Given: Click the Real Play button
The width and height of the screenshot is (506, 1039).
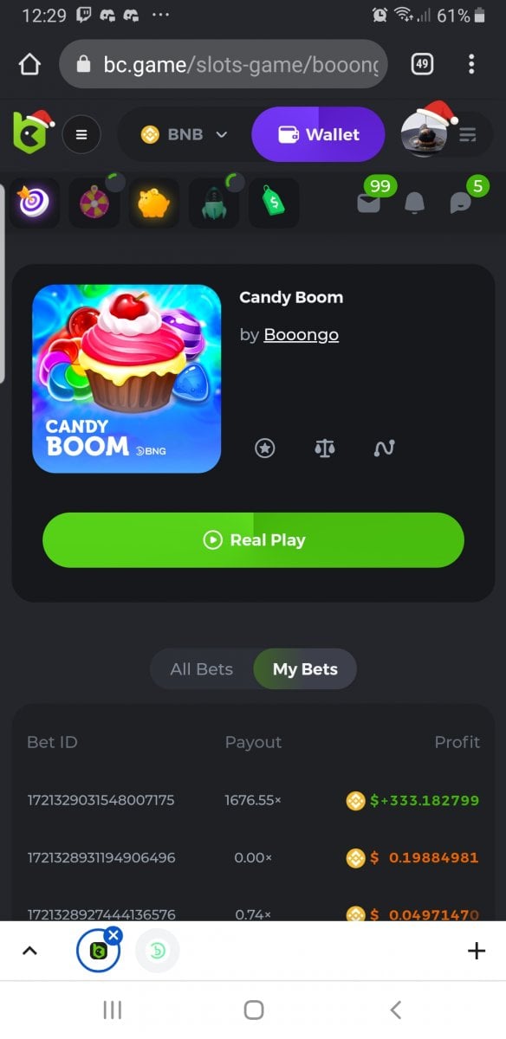Looking at the screenshot, I should (253, 540).
